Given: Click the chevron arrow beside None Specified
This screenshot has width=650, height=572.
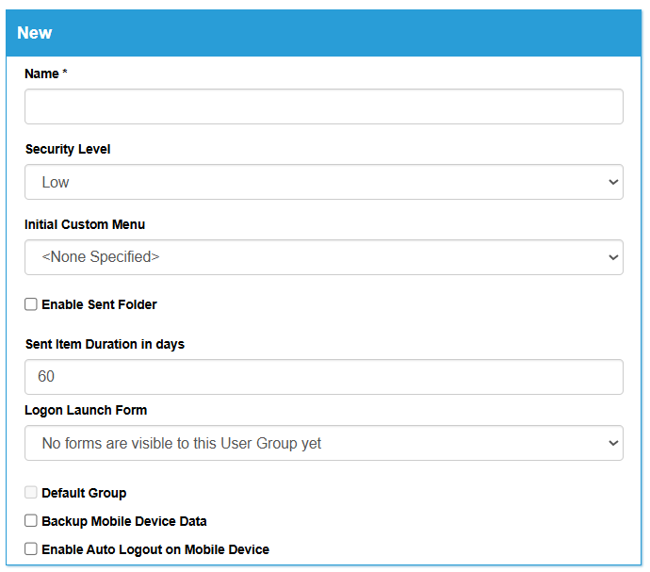Looking at the screenshot, I should pos(613,257).
